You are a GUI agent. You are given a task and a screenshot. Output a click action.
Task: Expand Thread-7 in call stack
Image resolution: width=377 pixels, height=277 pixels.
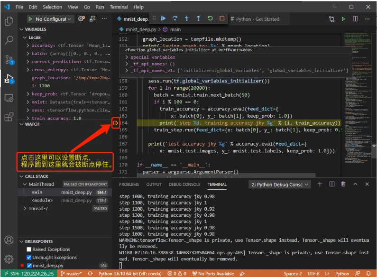(x=25, y=209)
